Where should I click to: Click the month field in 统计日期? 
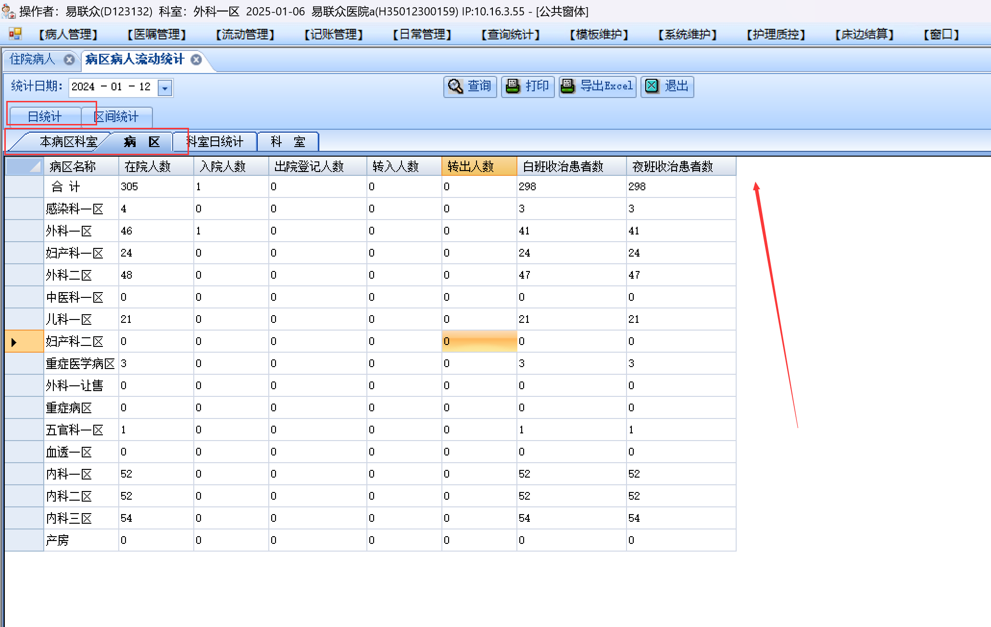tap(116, 87)
